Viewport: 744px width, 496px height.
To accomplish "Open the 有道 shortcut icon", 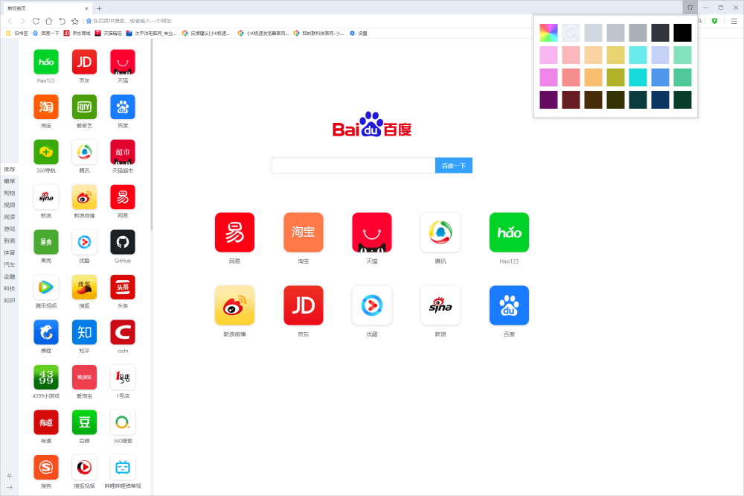I will tap(46, 422).
